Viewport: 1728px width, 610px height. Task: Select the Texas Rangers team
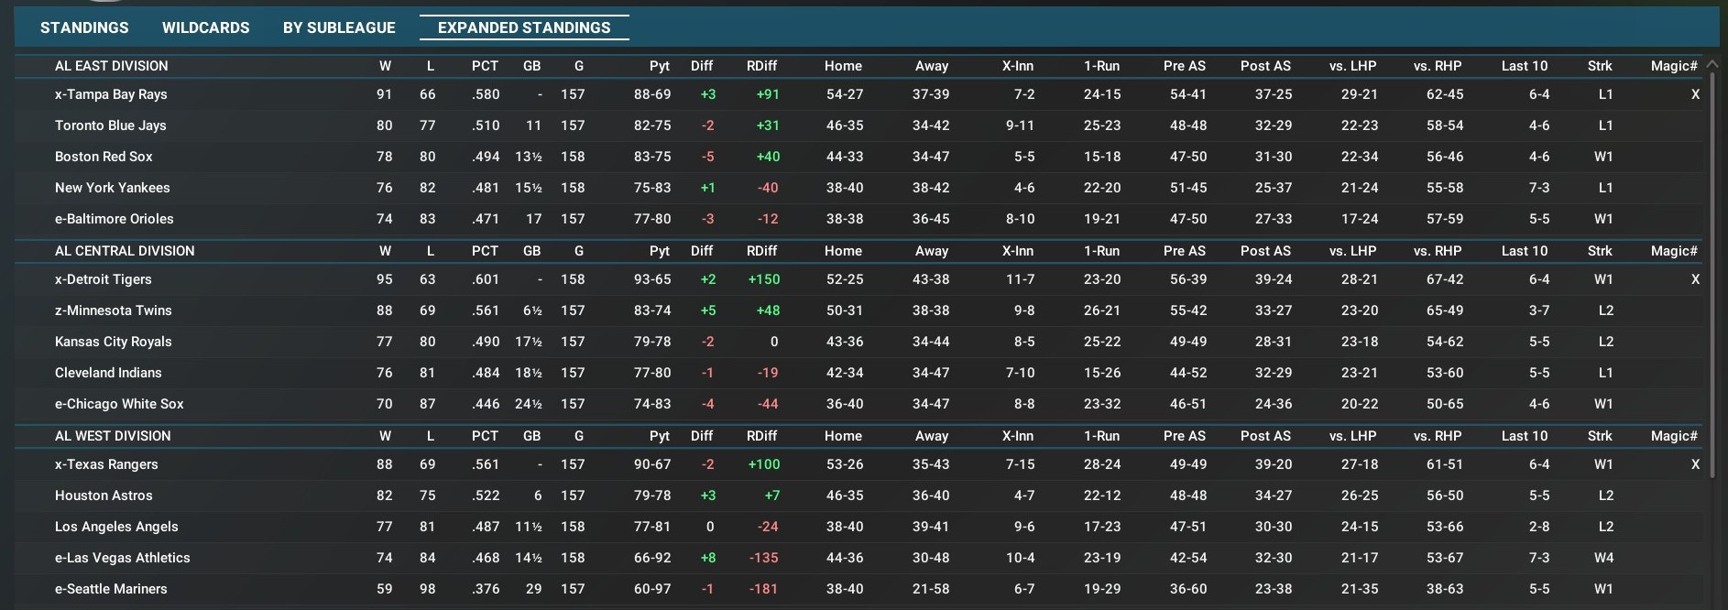pos(106,464)
